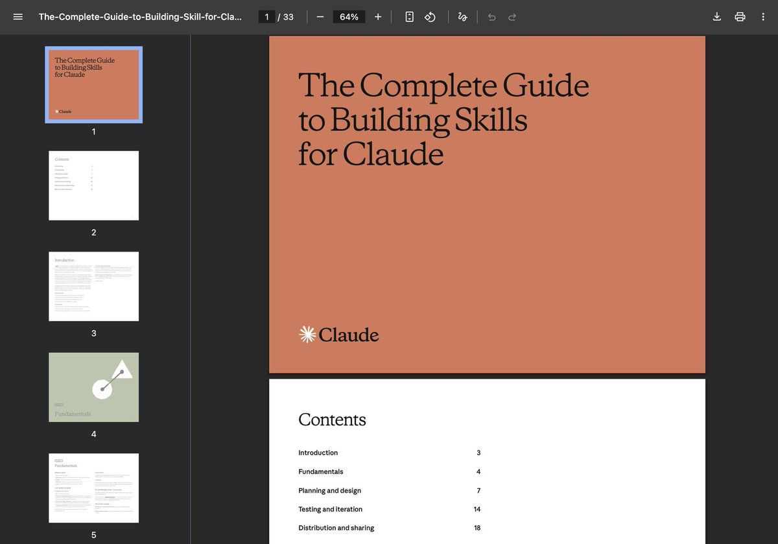Screen dimensions: 778x544
Task: Select the document title in the tab bar
Action: tap(140, 17)
